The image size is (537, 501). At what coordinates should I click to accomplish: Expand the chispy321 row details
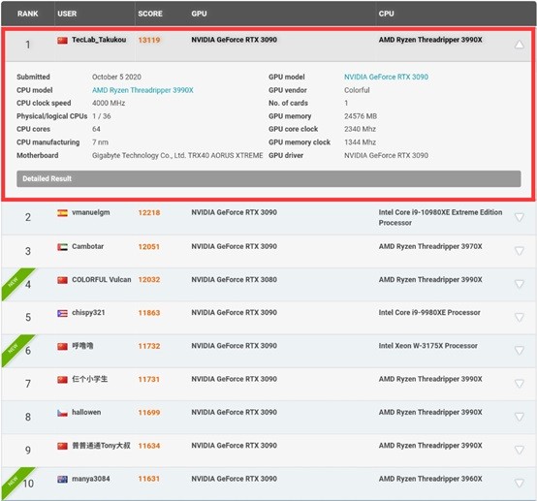[520, 317]
